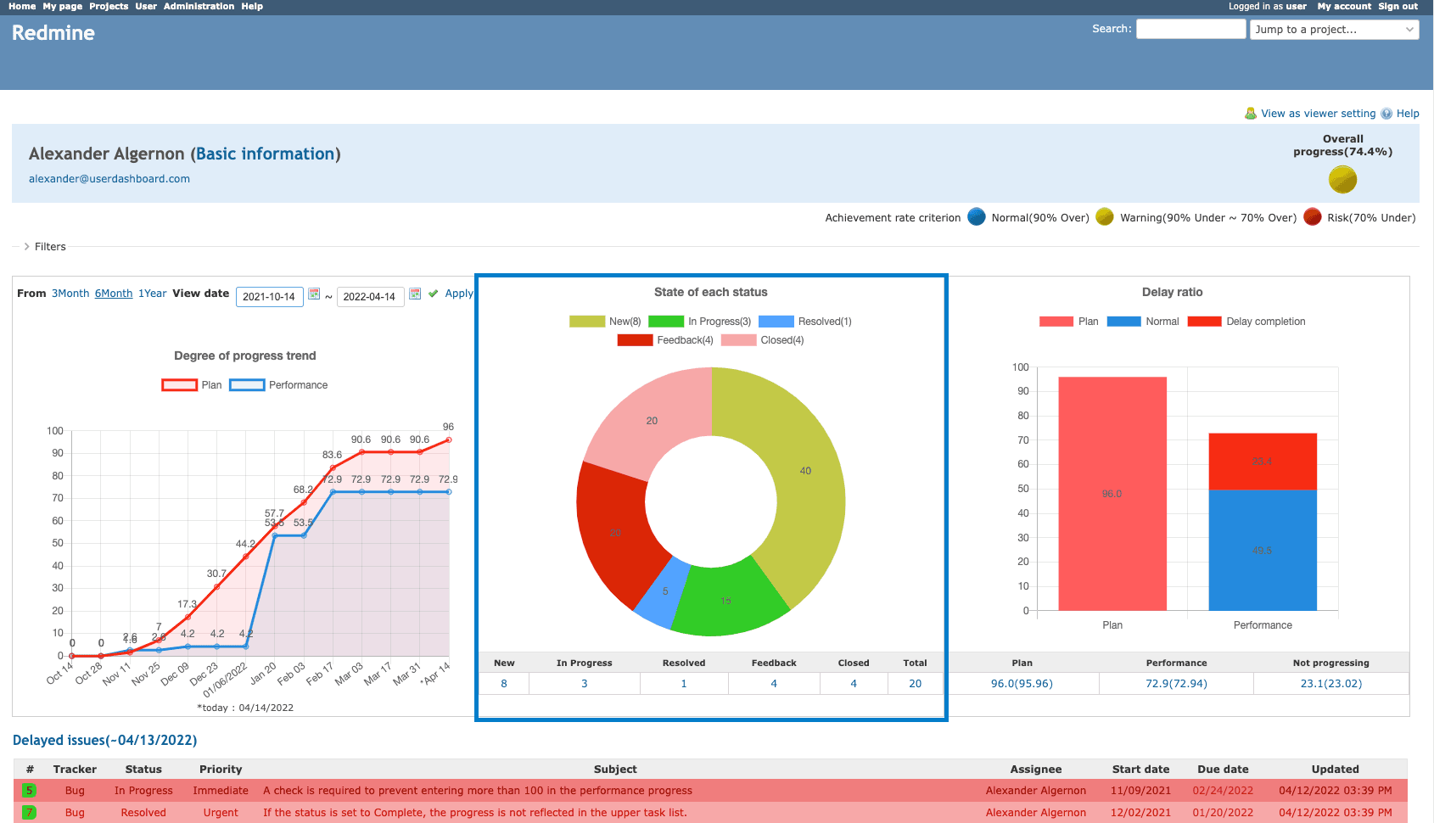Open the start date calendar picker icon

click(x=314, y=294)
